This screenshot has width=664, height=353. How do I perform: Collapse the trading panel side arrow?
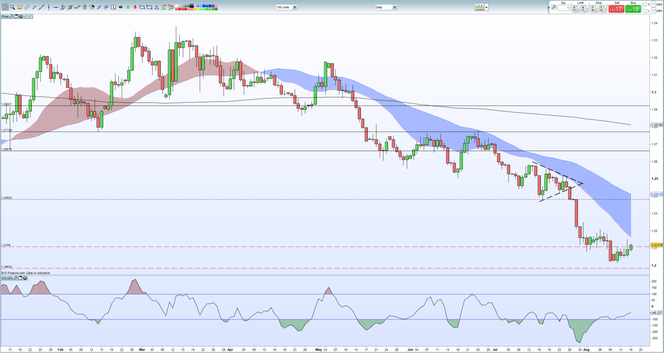tap(549, 8)
